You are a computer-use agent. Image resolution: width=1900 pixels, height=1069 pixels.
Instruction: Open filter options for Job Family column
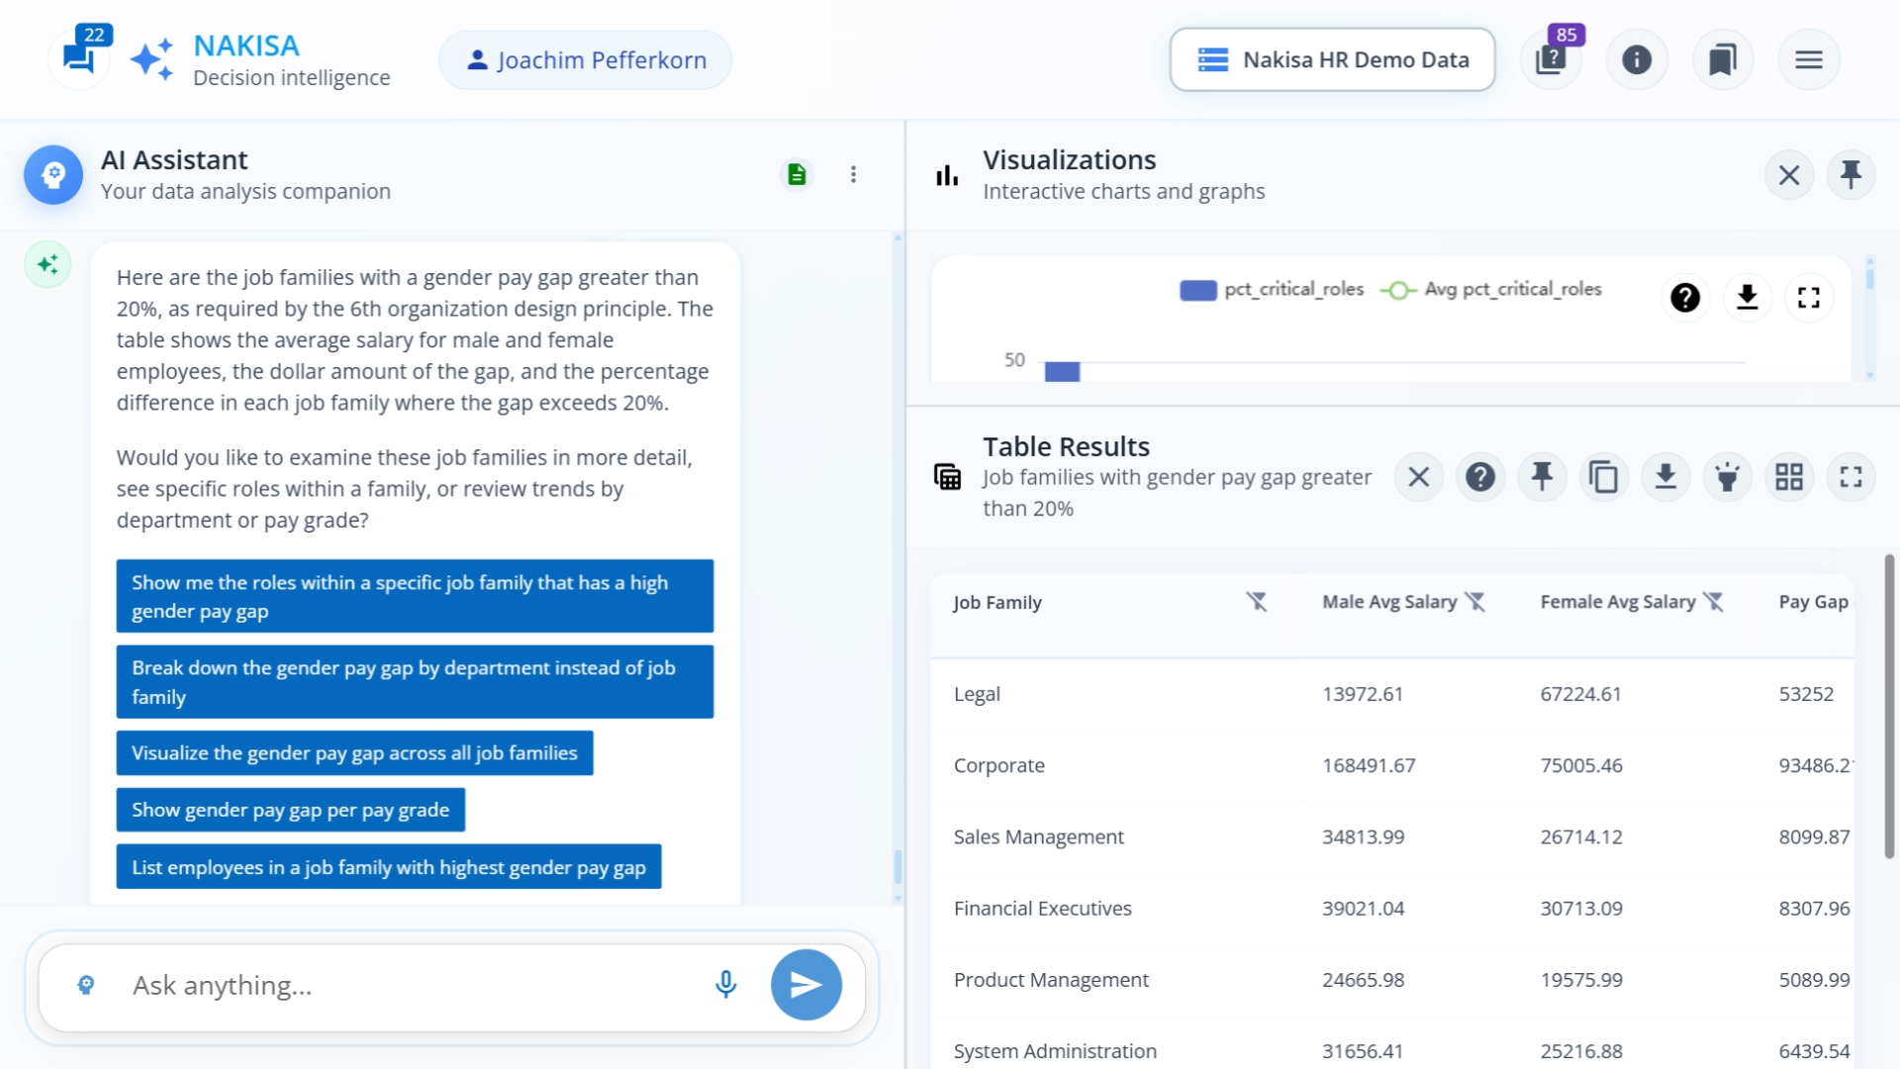[x=1258, y=601]
